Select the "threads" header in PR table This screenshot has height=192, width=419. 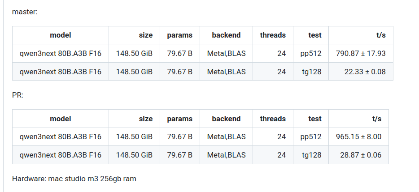pos(273,119)
